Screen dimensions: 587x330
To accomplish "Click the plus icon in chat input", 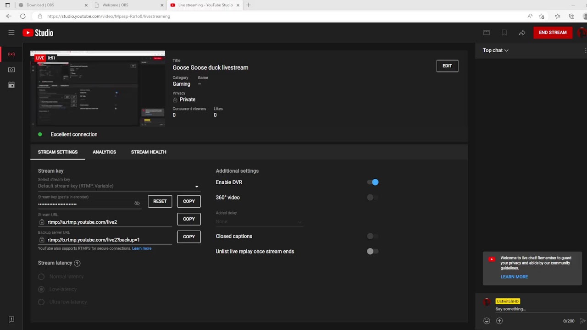I will (499, 321).
